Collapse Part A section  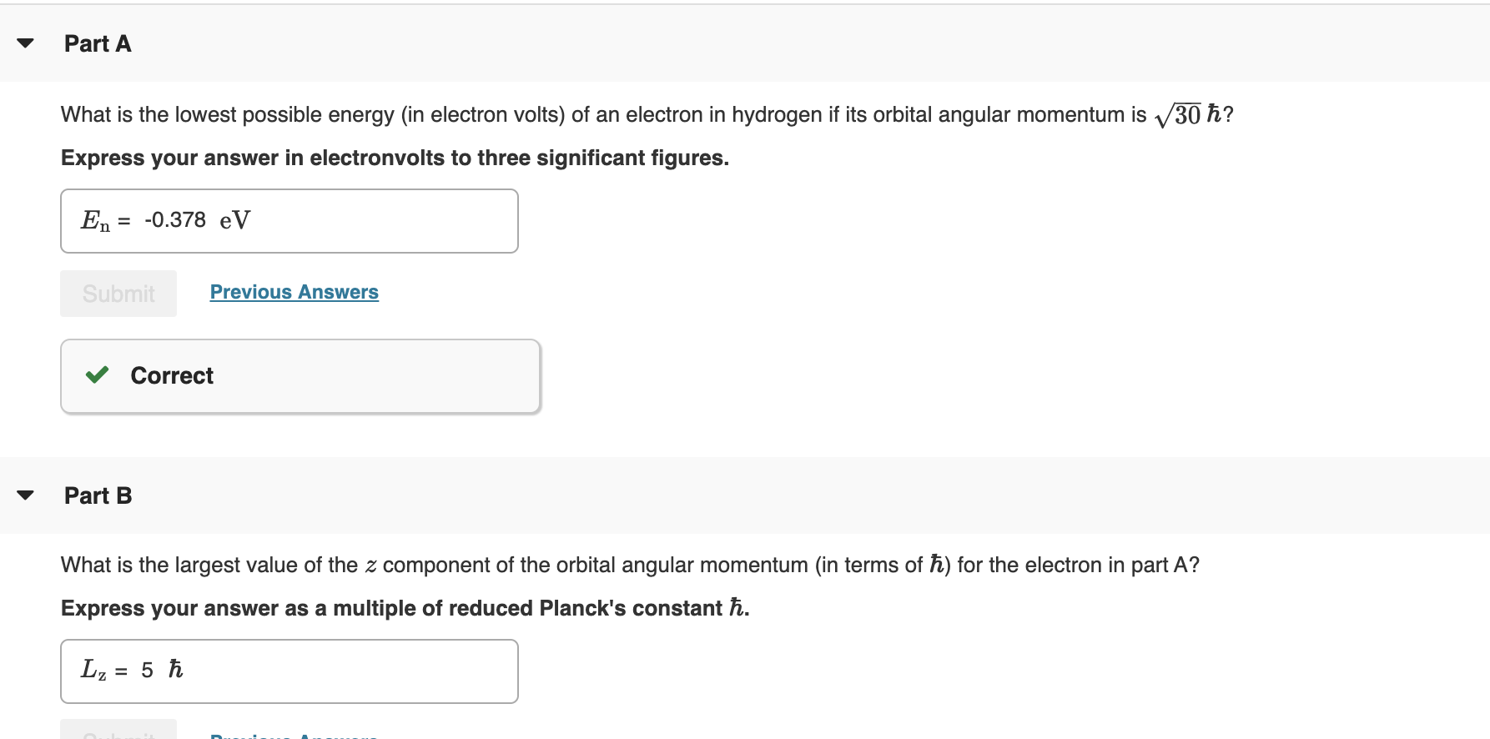click(x=26, y=43)
